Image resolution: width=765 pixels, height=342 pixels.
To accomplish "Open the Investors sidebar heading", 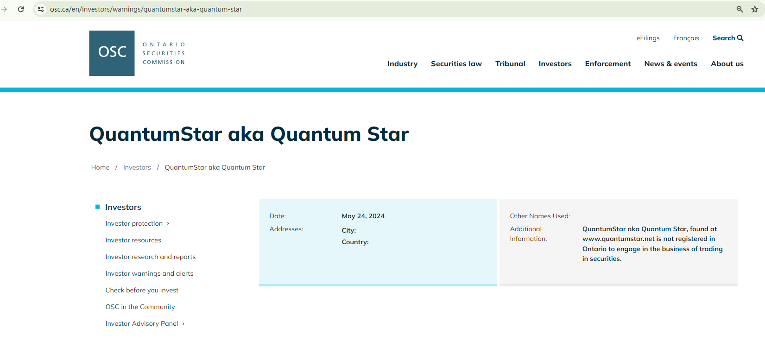I will point(123,207).
